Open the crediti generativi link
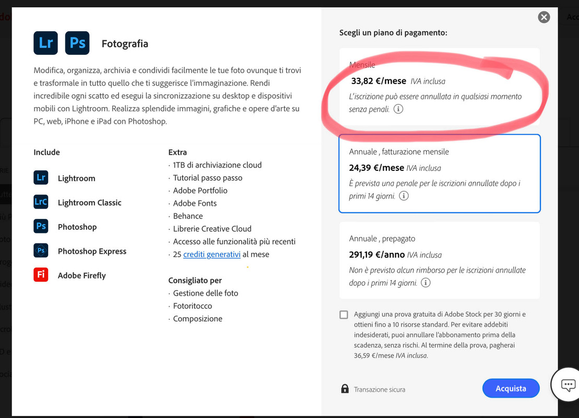 point(211,254)
